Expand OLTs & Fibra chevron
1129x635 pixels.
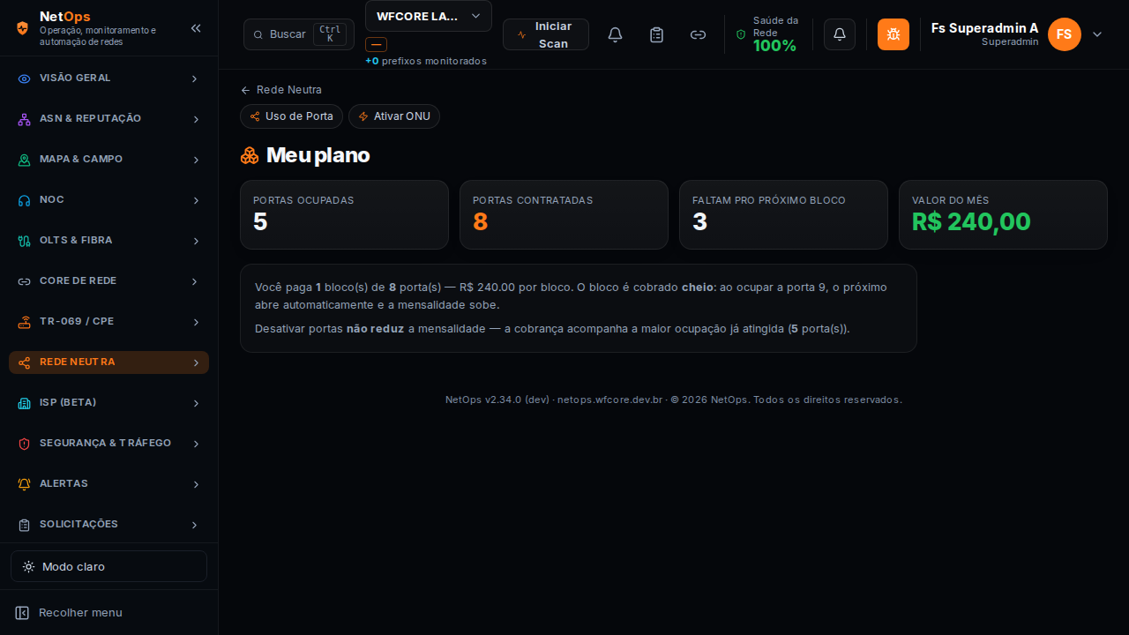click(x=195, y=241)
